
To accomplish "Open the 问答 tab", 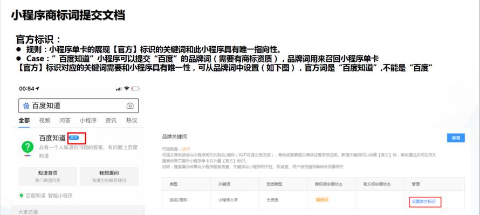I will [x=65, y=120].
